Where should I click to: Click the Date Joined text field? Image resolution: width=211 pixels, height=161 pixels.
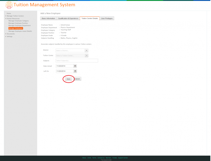pyautogui.click(x=65, y=66)
